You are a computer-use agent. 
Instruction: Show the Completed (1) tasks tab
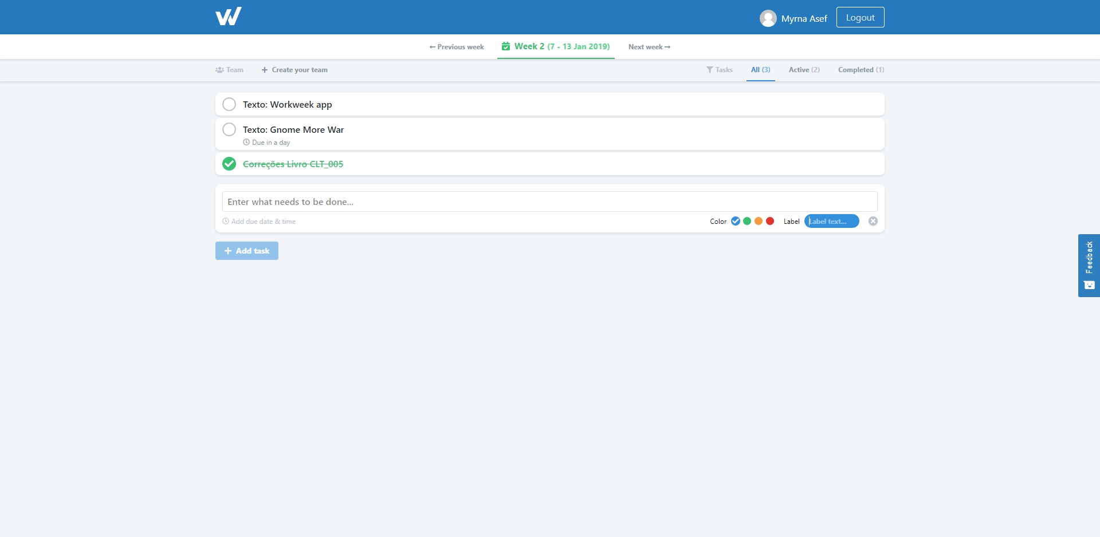[861, 70]
